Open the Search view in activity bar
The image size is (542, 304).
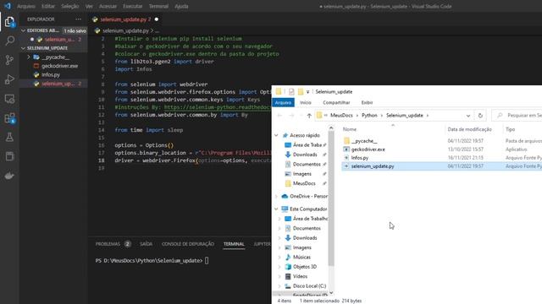(x=9, y=41)
